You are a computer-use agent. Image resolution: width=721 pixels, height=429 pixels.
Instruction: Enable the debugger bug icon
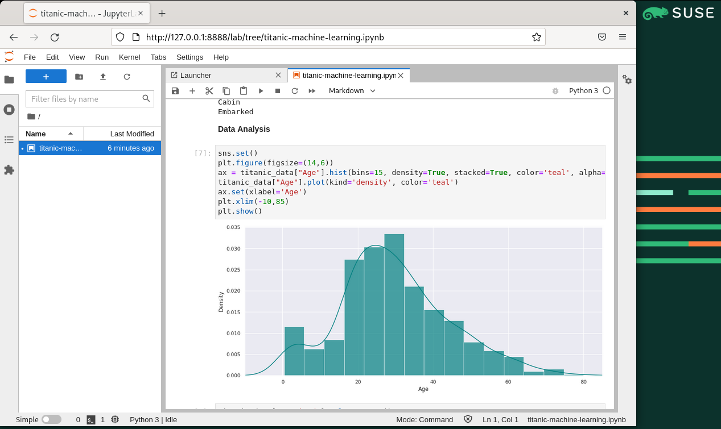coord(555,91)
